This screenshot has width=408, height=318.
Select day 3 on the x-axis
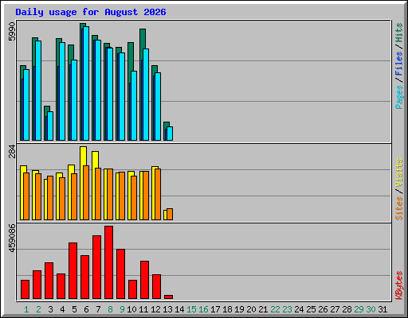pyautogui.click(x=50, y=309)
